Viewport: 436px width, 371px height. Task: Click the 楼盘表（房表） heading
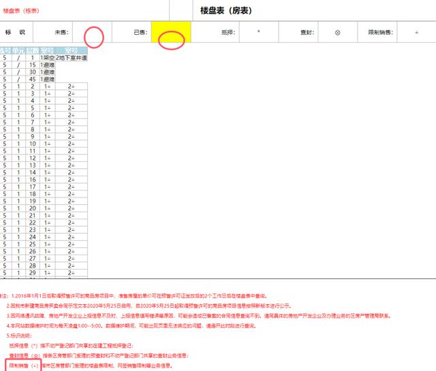[x=225, y=11]
